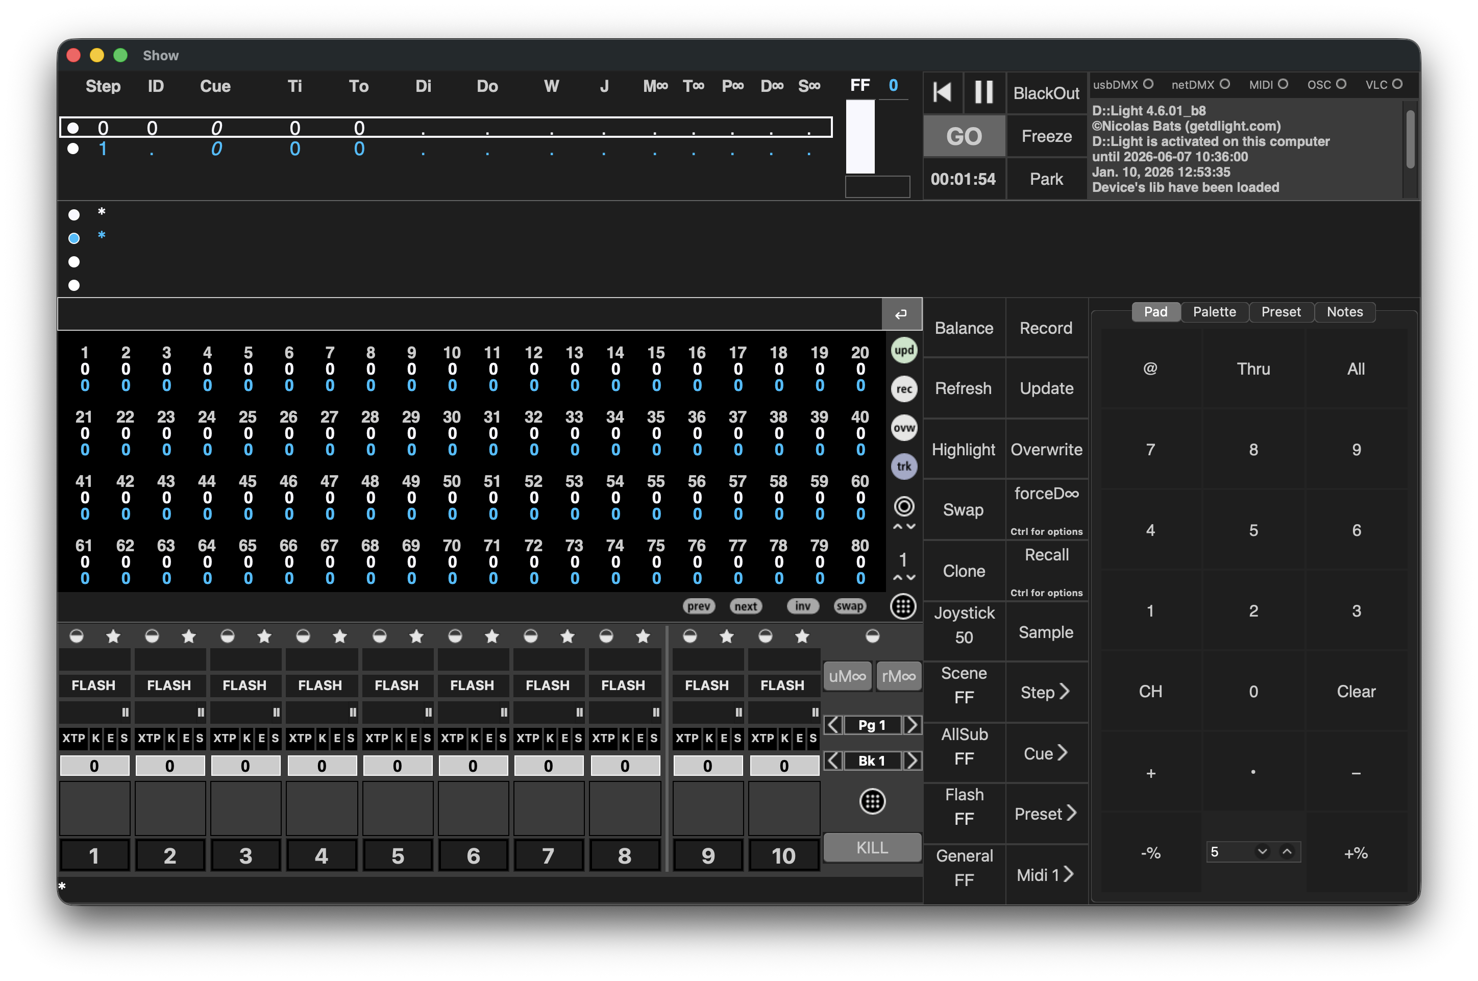
Task: Switch to the Palette tab
Action: tap(1214, 311)
